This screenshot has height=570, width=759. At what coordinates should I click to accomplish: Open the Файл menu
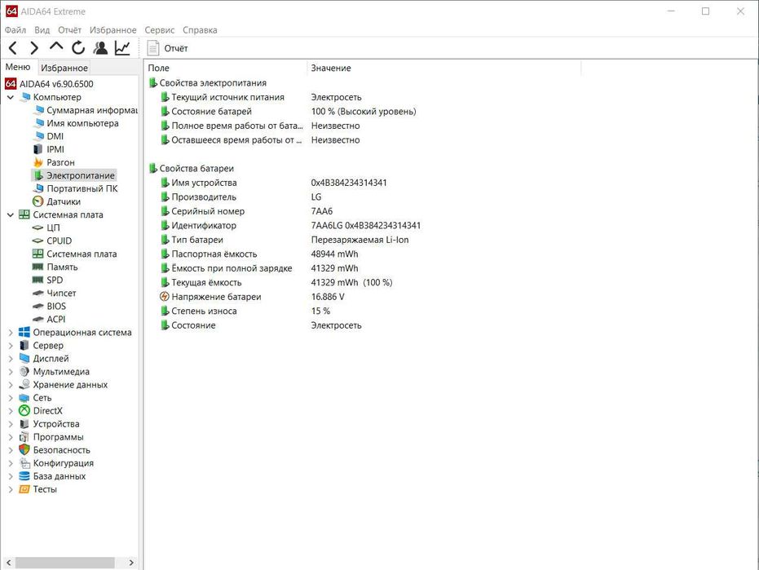[15, 30]
